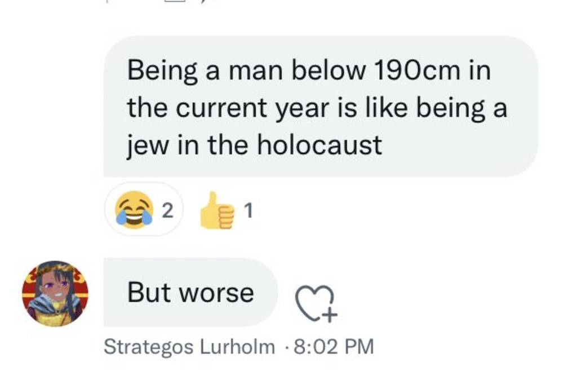Toggle the thumbs up reaction showing 1
The width and height of the screenshot is (577, 371).
pyautogui.click(x=226, y=210)
